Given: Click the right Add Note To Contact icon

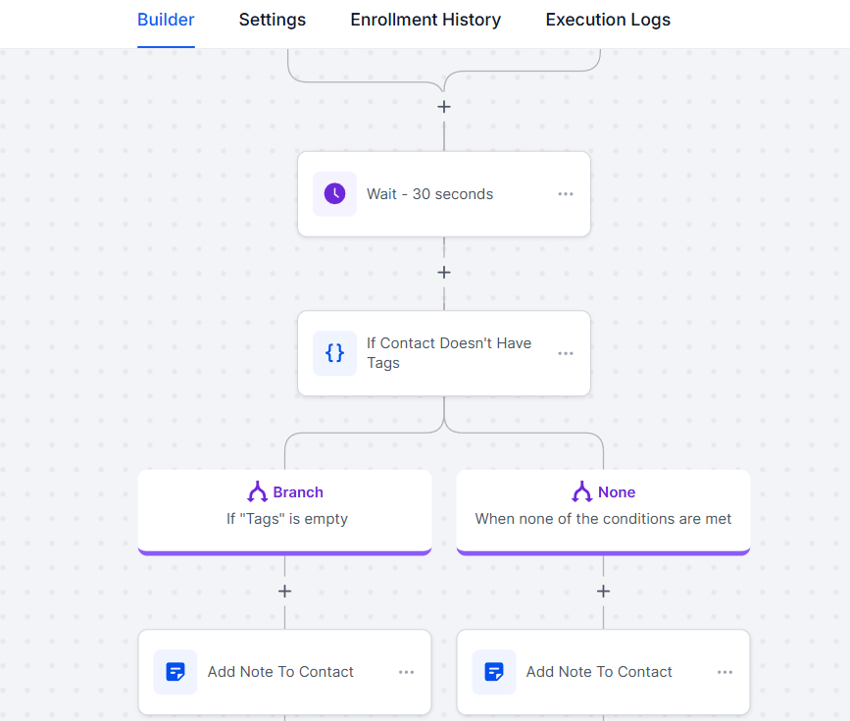Looking at the screenshot, I should tap(494, 672).
